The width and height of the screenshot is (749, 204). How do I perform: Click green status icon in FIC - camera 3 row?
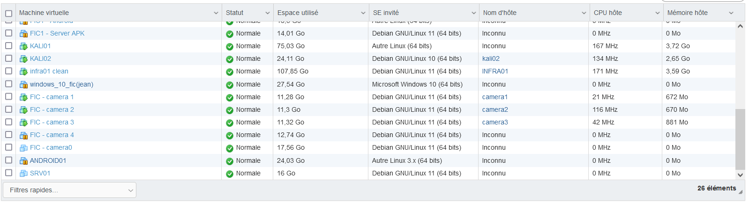pyautogui.click(x=230, y=123)
